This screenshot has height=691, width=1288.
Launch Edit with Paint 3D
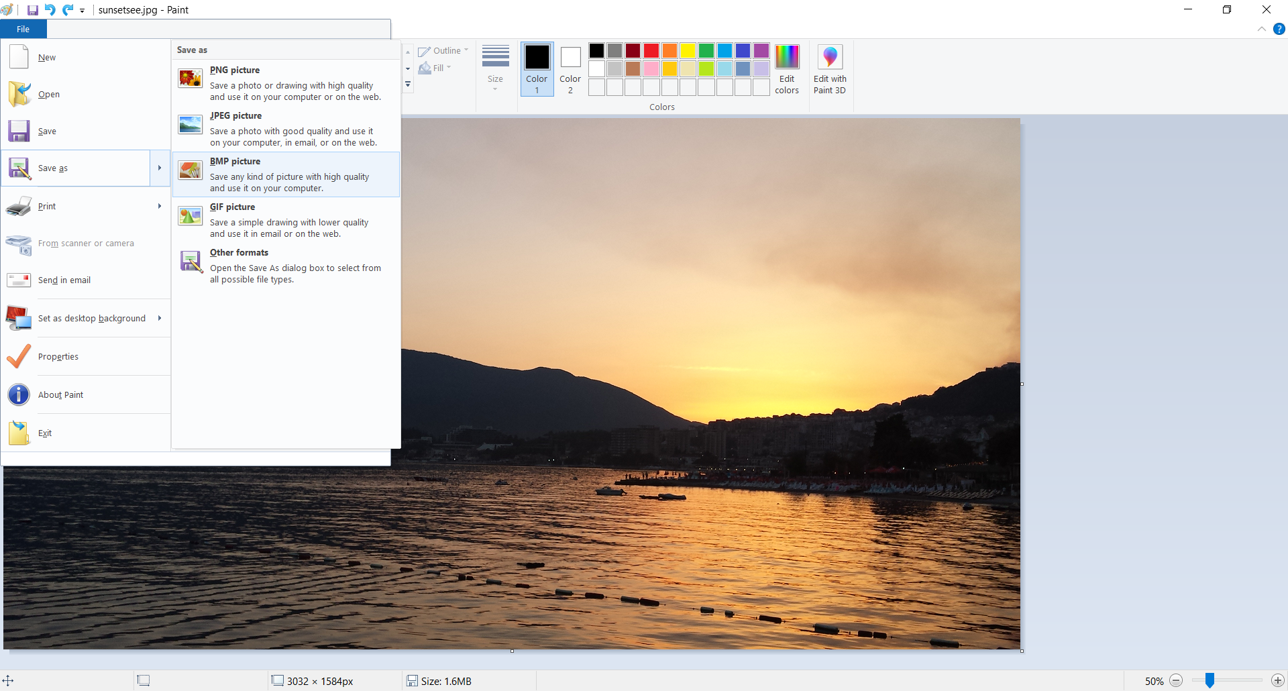830,69
